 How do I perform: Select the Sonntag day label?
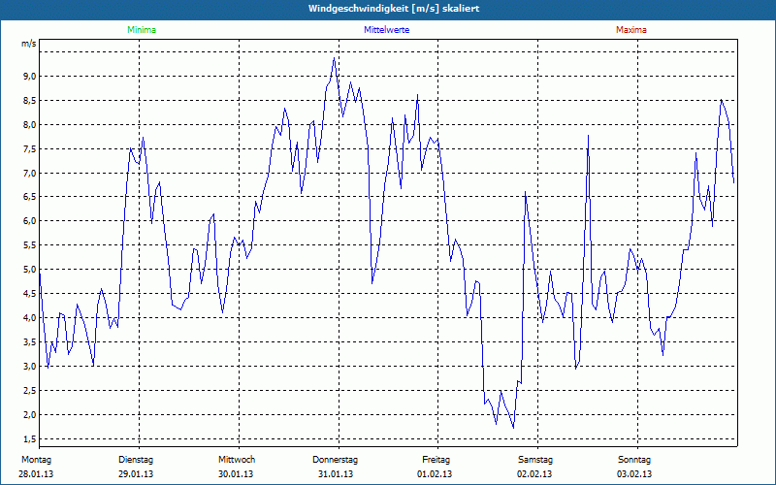point(634,460)
